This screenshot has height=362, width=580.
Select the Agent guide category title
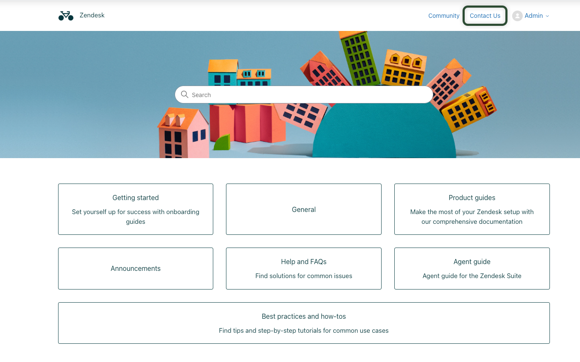[472, 262]
